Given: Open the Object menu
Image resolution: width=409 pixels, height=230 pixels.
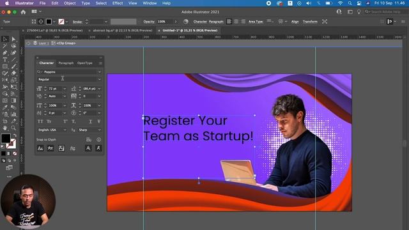Looking at the screenshot, I should coord(70,3).
